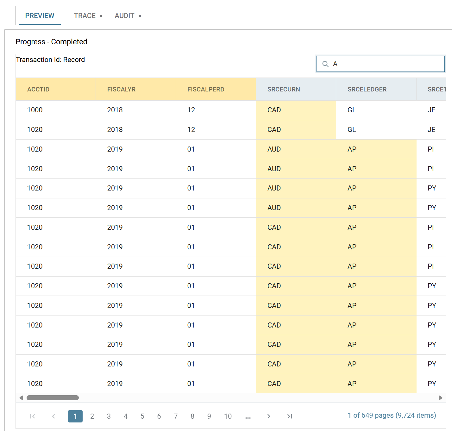This screenshot has height=431, width=452.
Task: Click the horizontal scrollbar left arrow
Action: click(21, 398)
